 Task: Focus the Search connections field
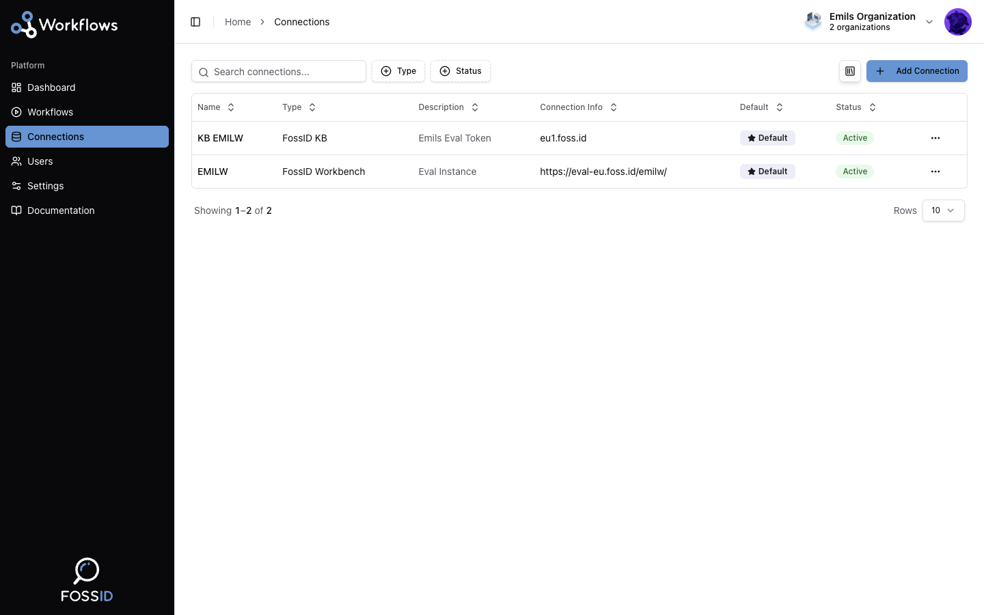pyautogui.click(x=279, y=71)
